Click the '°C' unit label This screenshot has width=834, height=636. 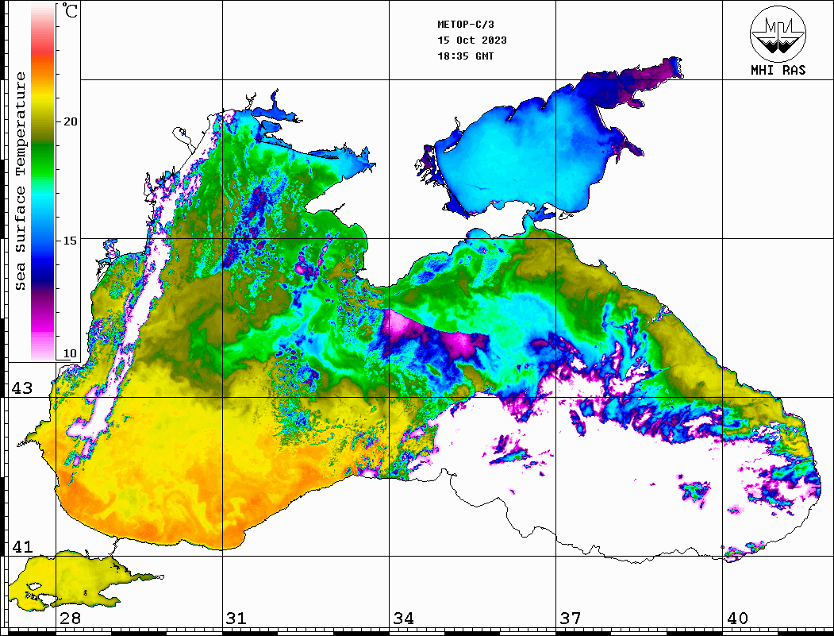(x=70, y=10)
